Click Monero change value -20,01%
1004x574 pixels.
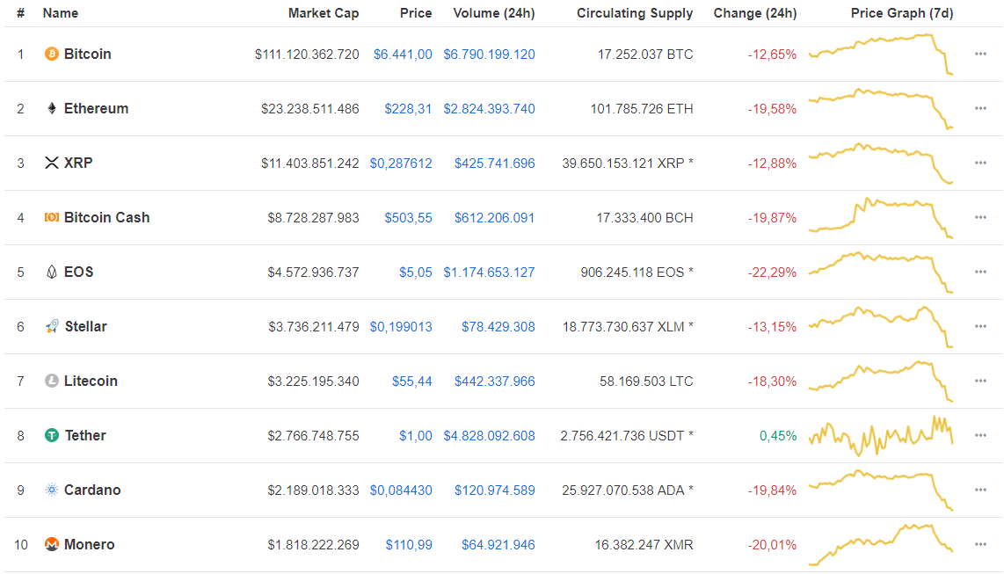tap(772, 545)
